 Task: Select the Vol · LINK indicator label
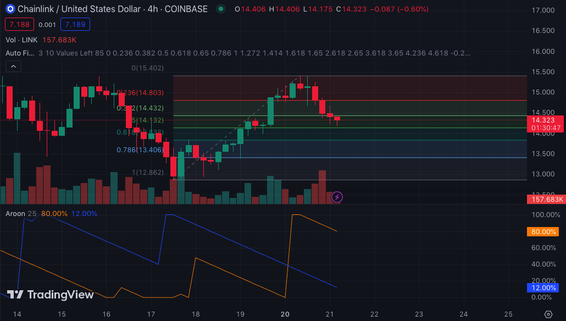(21, 40)
